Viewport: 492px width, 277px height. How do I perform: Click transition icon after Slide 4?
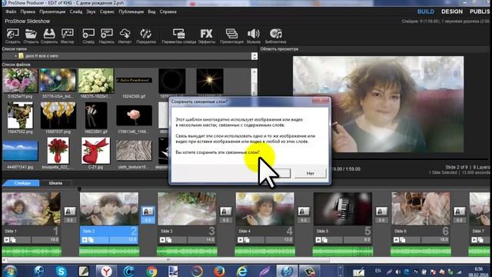(x=304, y=212)
